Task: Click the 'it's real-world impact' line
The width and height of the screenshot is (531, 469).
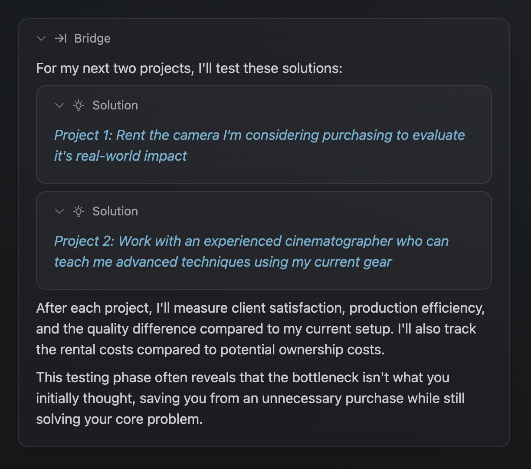Action: pyautogui.click(x=121, y=156)
